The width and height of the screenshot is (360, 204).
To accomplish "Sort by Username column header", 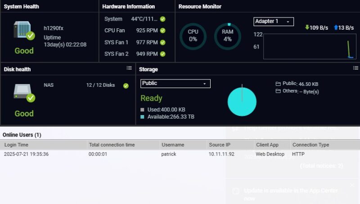I will [183, 145].
